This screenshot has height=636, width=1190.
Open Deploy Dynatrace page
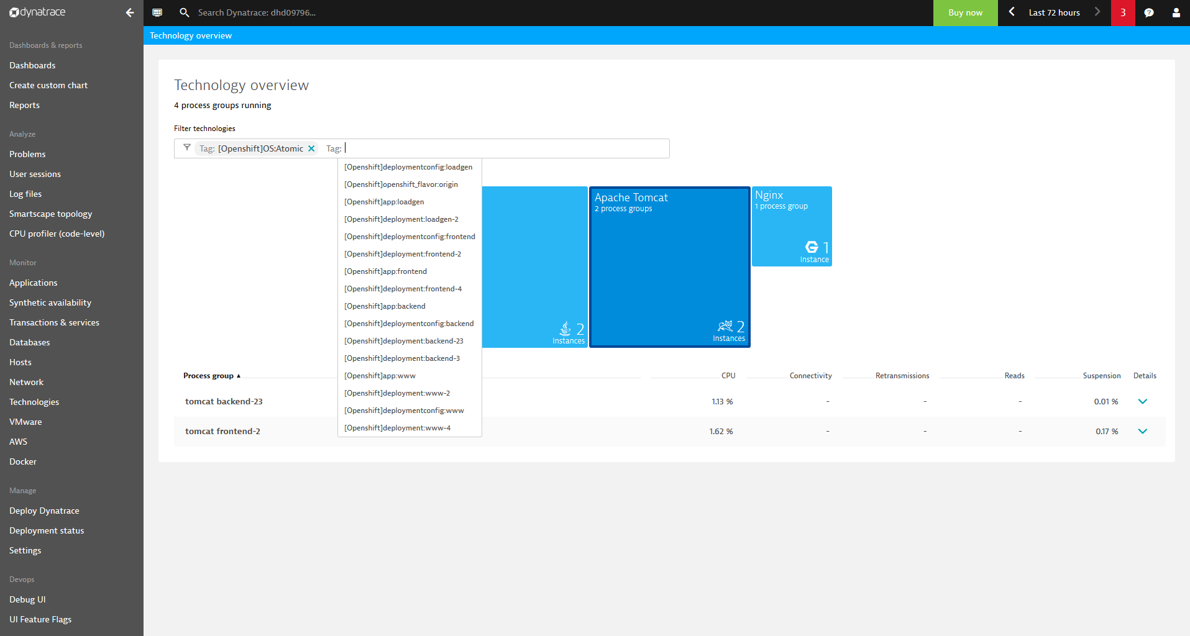tap(44, 511)
